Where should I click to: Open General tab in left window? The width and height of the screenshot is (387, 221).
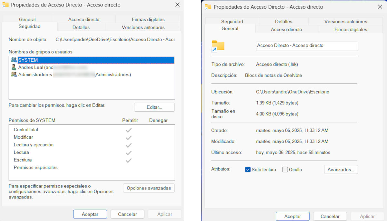click(27, 19)
